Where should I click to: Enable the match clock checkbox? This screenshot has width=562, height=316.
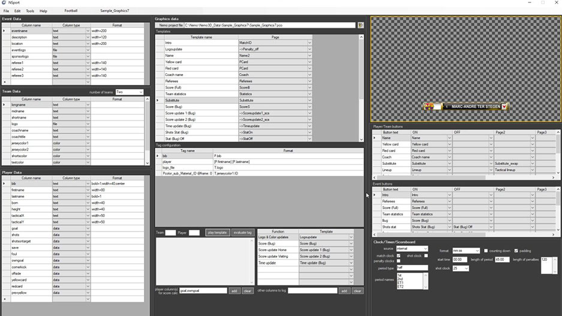(x=398, y=255)
